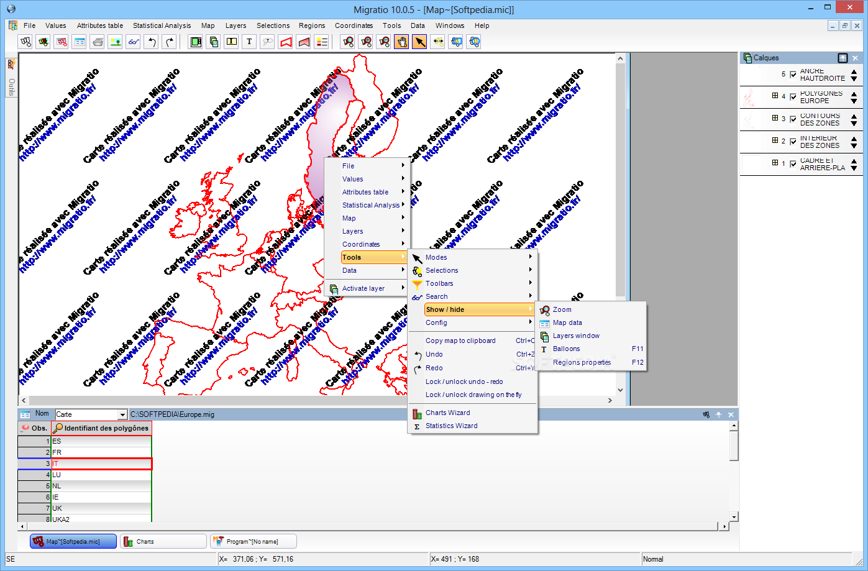Image resolution: width=868 pixels, height=571 pixels.
Task: Click the legend list toolbar icon
Action: 322,42
